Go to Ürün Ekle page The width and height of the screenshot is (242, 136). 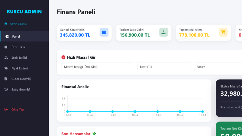pyautogui.click(x=25, y=47)
